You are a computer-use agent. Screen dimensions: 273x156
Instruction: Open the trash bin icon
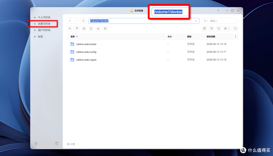point(57,143)
